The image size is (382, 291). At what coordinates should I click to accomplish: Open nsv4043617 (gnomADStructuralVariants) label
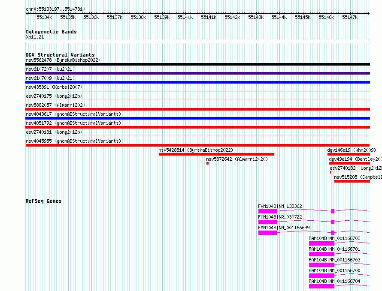[73, 114]
